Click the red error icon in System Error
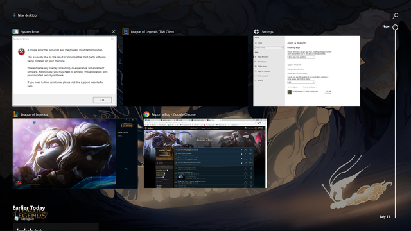411x231 pixels. click(21, 51)
